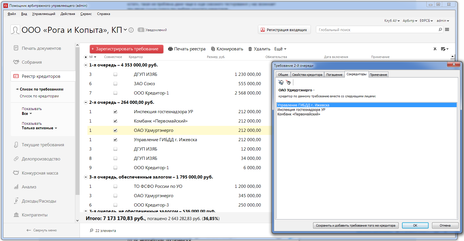Click the add co-creditor icon in dialog
Viewport: 464px width, 241px height.
click(281, 82)
